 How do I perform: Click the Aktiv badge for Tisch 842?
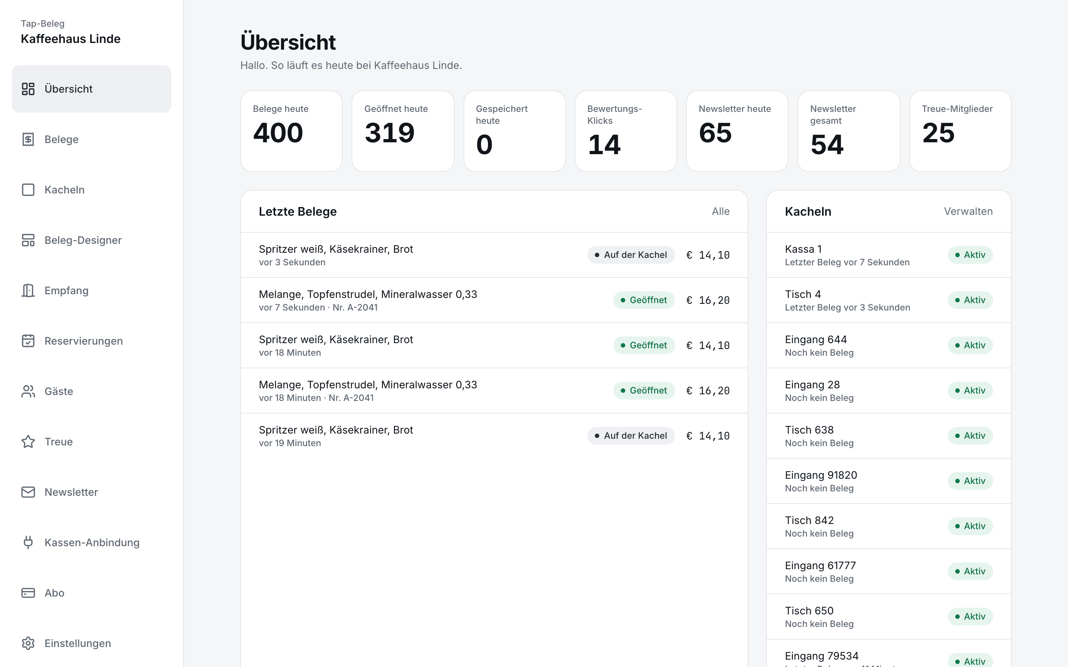pyautogui.click(x=970, y=526)
